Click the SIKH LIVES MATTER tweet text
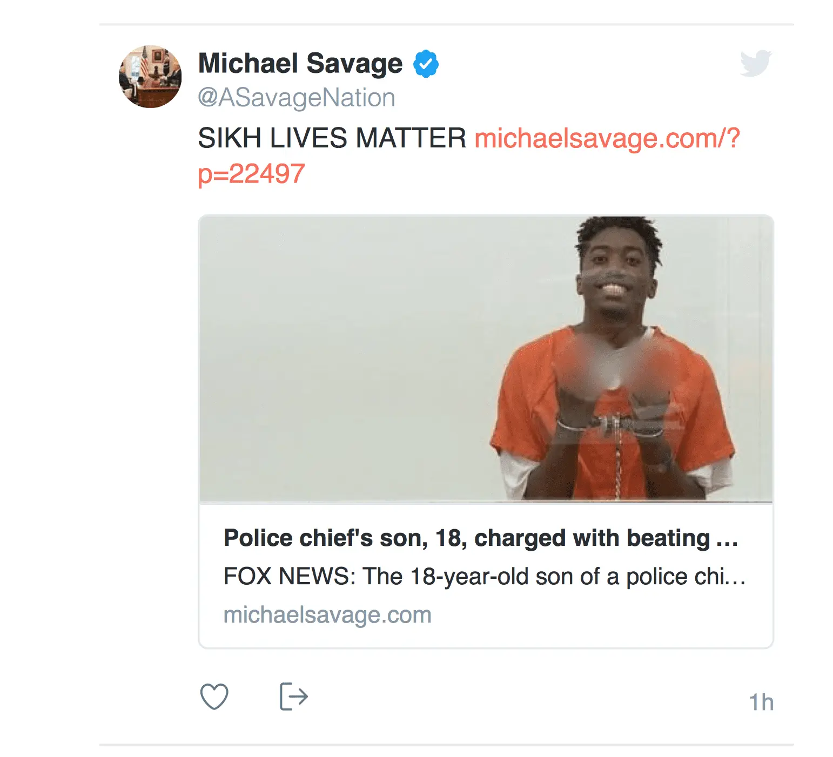Screen dimensions: 833x757 coord(332,138)
